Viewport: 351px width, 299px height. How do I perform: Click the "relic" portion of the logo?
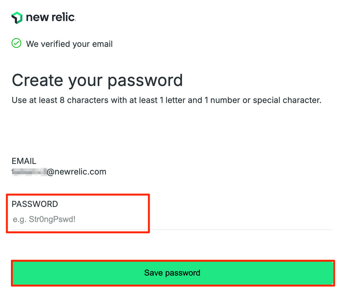(x=63, y=17)
